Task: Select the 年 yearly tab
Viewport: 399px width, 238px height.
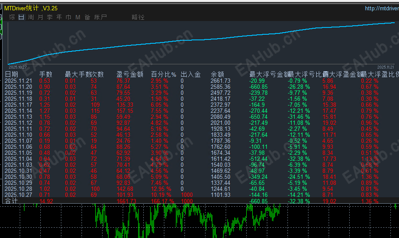Action: (x=59, y=17)
